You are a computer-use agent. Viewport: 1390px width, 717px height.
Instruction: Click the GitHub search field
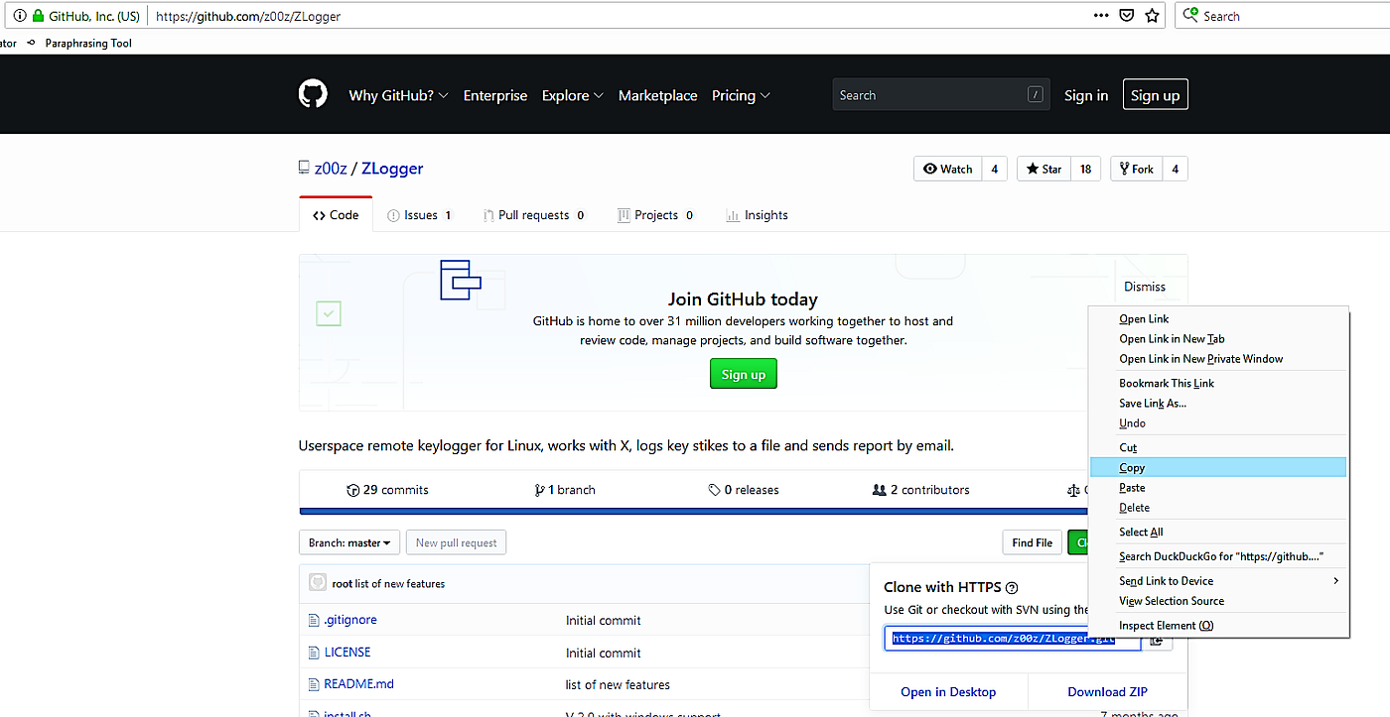[x=940, y=95]
